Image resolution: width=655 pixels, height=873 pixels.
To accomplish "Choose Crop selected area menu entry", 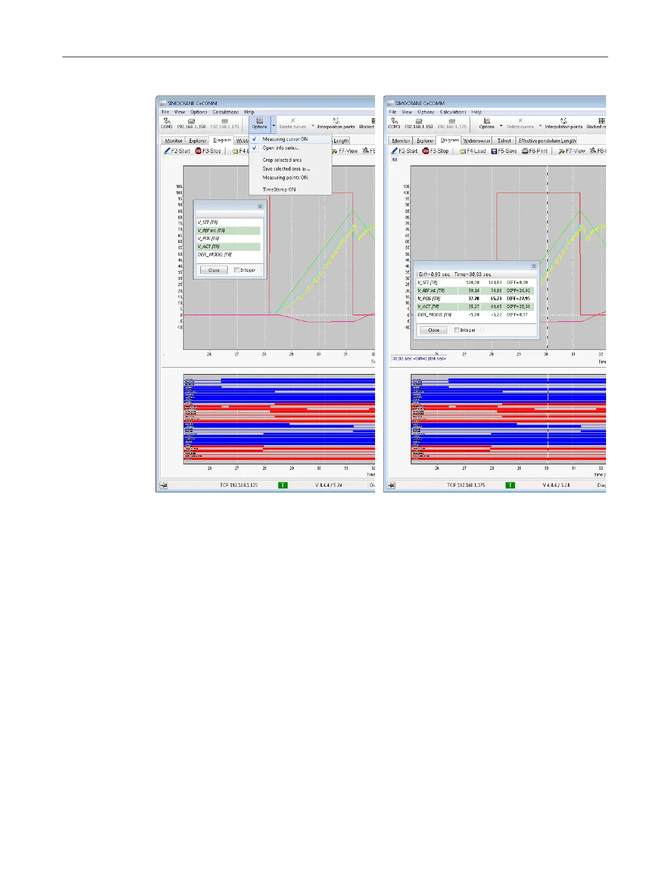I will (290, 160).
